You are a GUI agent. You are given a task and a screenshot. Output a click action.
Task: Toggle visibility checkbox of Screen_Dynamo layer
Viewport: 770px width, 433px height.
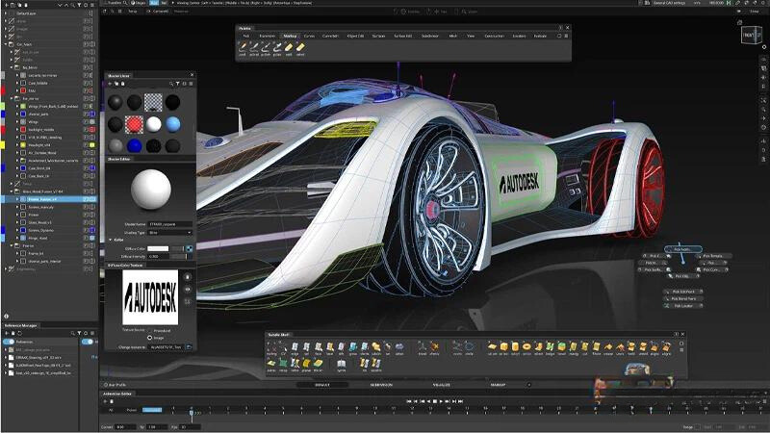(x=86, y=230)
